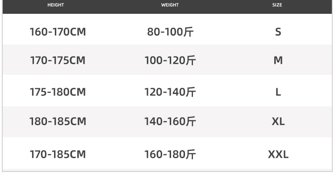Select the 160-170CM height cell
The height and width of the screenshot is (188, 335).
[x=58, y=32]
